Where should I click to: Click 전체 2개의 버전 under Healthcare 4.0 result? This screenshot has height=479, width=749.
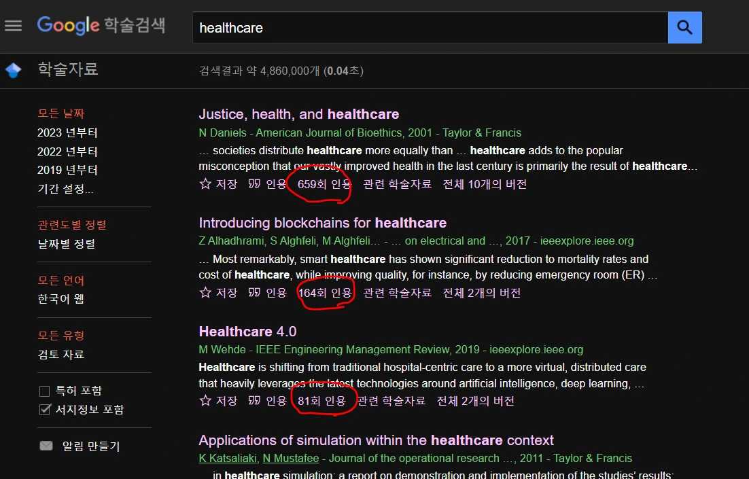click(x=475, y=401)
